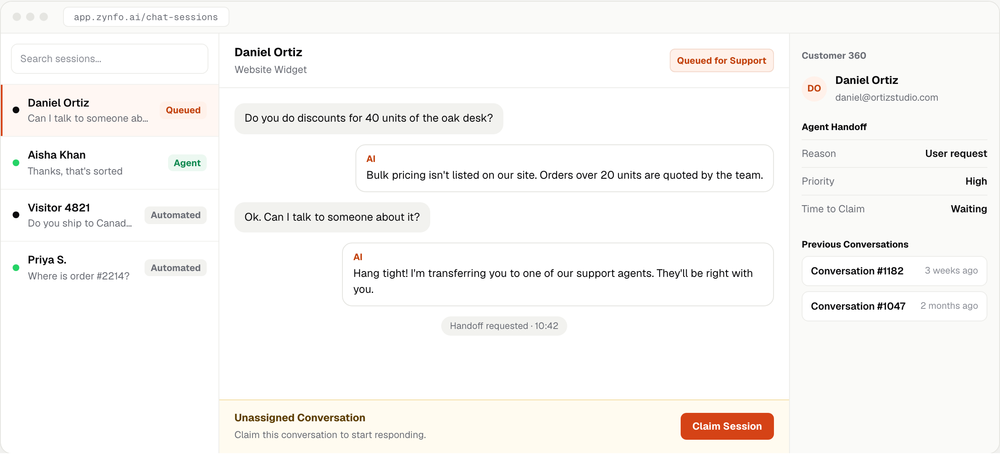Select the Priya S. session

[x=110, y=268]
